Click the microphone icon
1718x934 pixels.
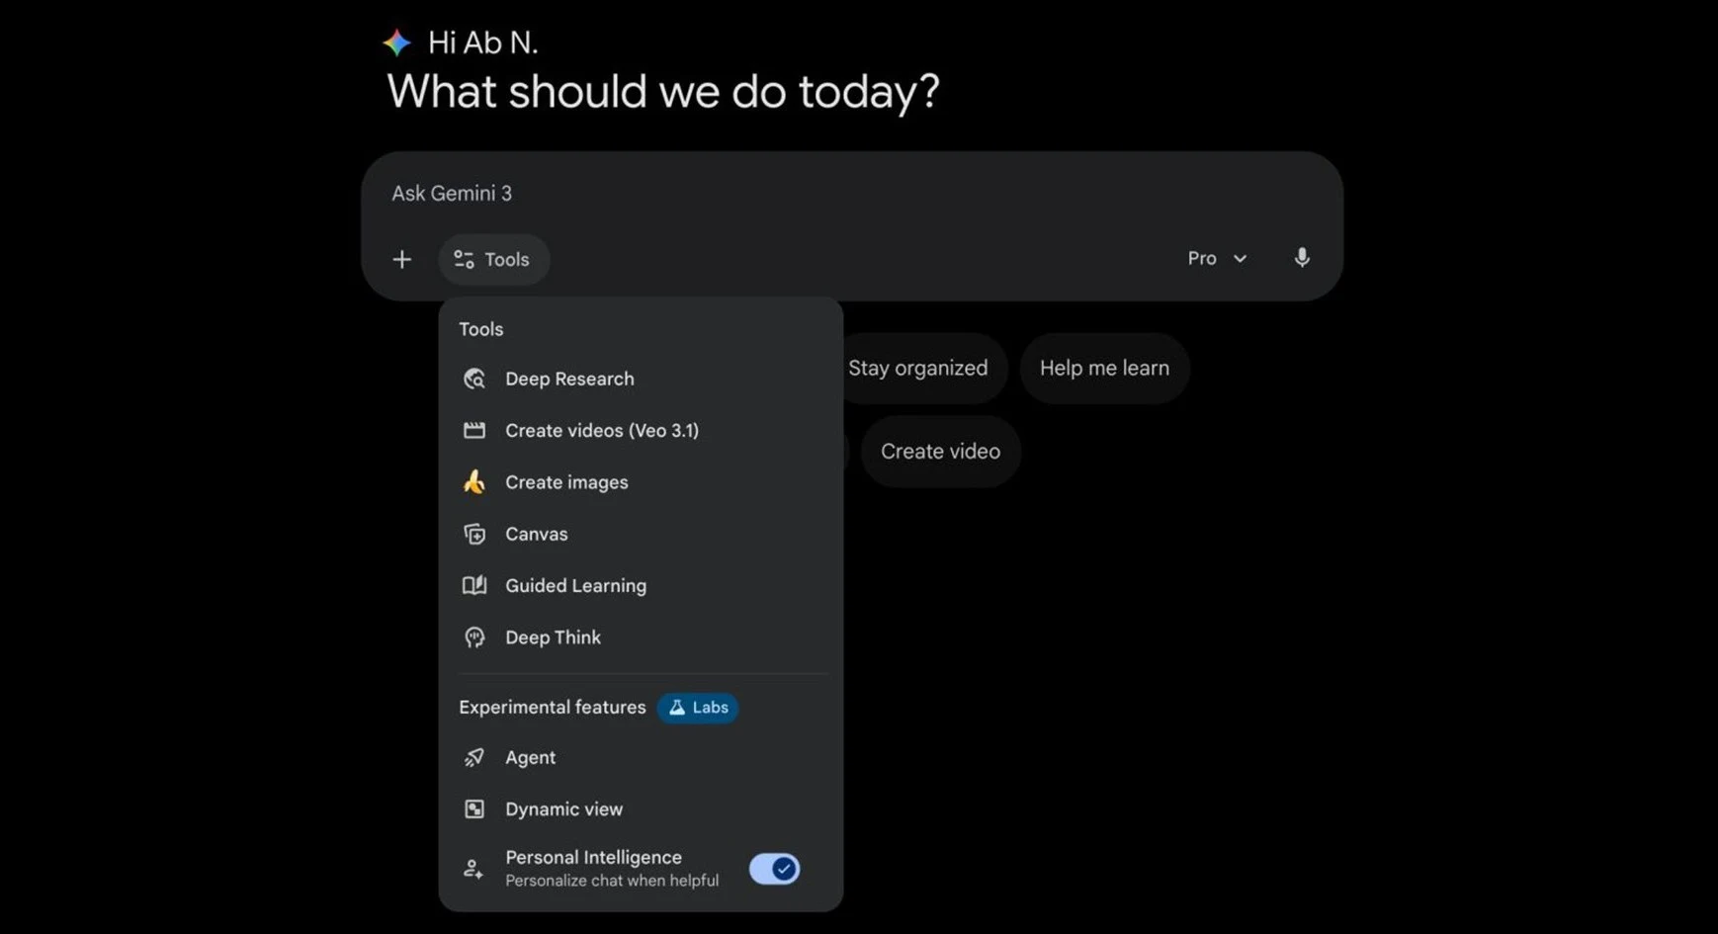pos(1302,258)
